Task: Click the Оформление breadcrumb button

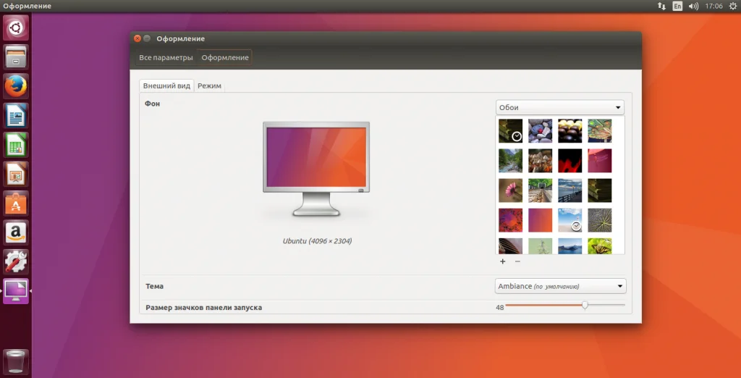Action: click(x=225, y=57)
